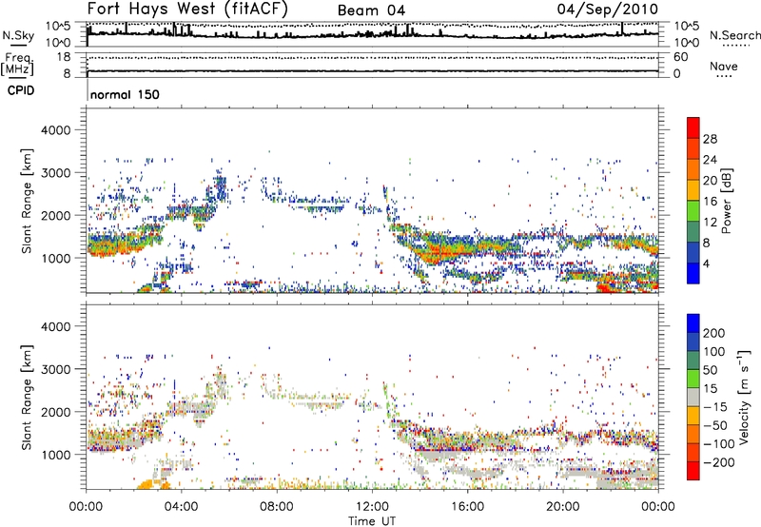Click the '3000' tick on velocity plot
This screenshot has width=761, height=527.
click(x=56, y=369)
